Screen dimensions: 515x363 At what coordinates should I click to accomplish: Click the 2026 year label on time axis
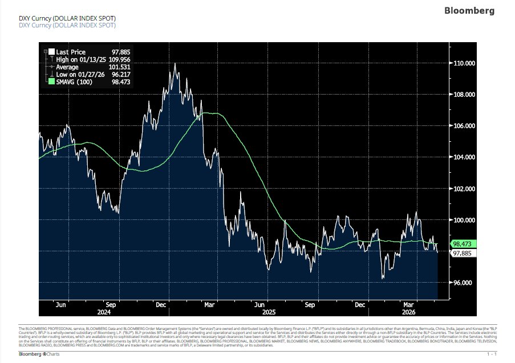pyautogui.click(x=408, y=312)
